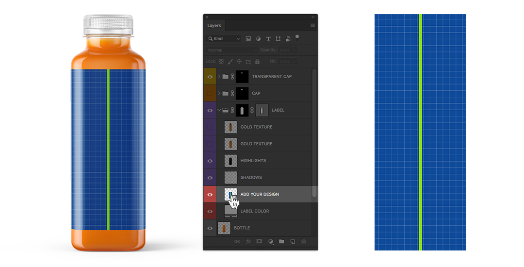This screenshot has width=524, height=267.
Task: Switch to the Layers tab
Action: [214, 26]
